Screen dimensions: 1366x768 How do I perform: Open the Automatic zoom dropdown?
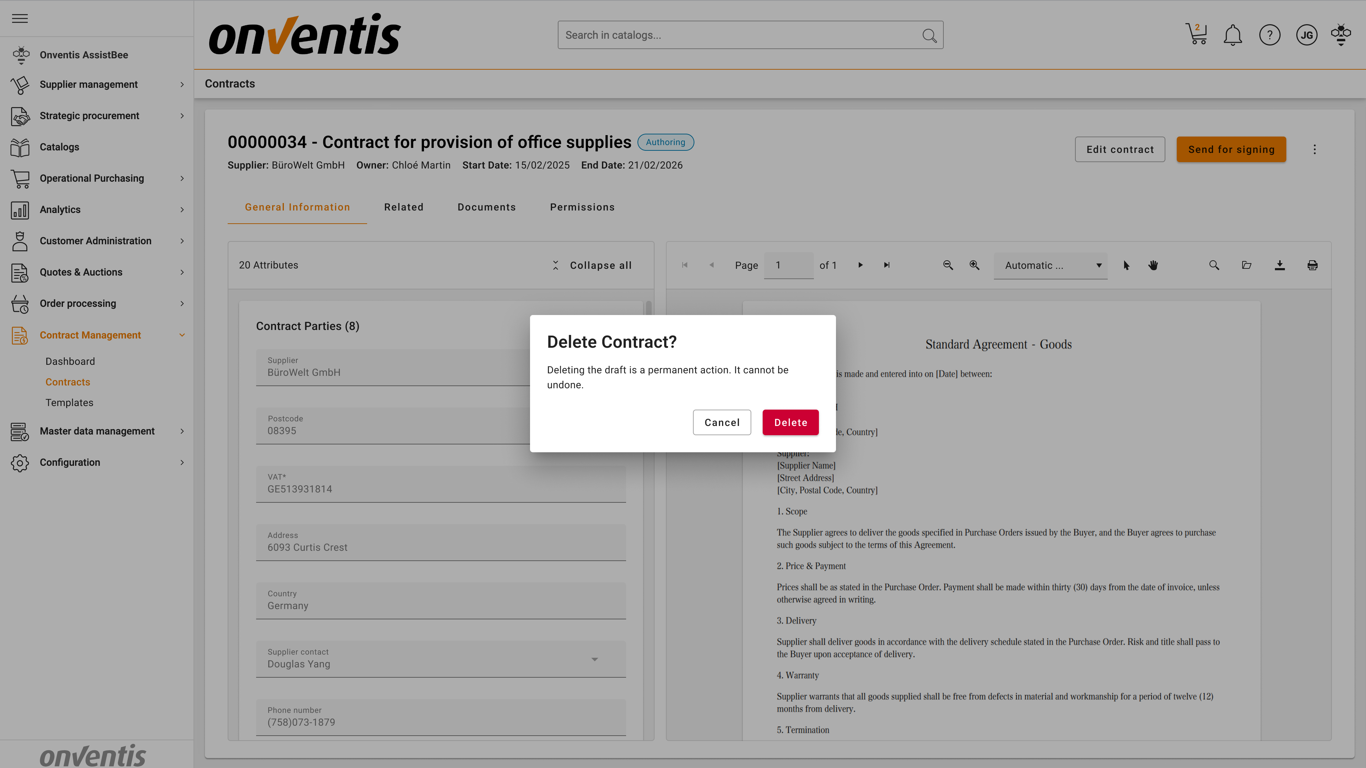click(x=1050, y=266)
